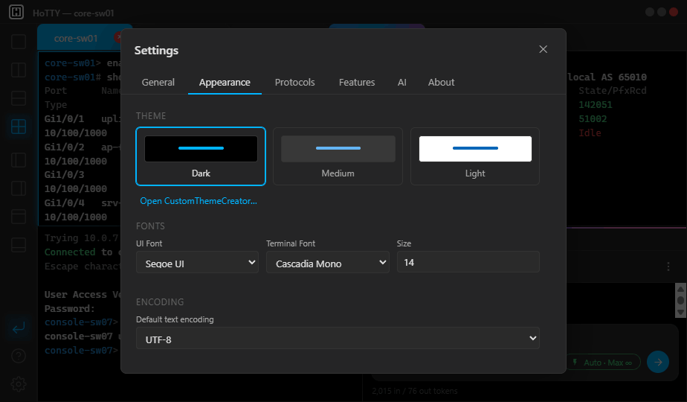This screenshot has width=687, height=402.
Task: Close the core-sw01 tab with red X
Action: click(118, 38)
